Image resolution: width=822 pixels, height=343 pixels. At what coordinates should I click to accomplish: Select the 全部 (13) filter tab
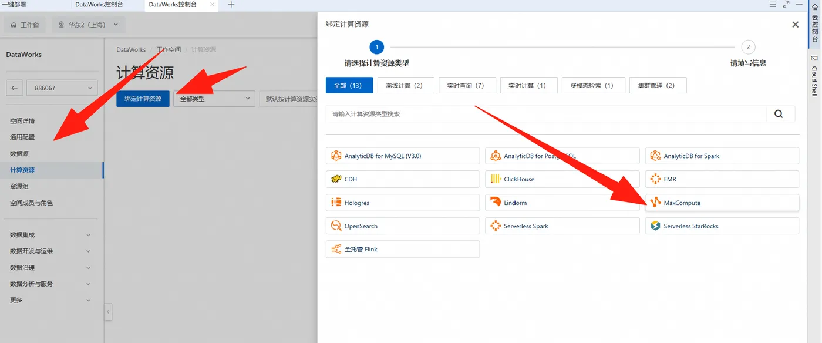pos(349,85)
